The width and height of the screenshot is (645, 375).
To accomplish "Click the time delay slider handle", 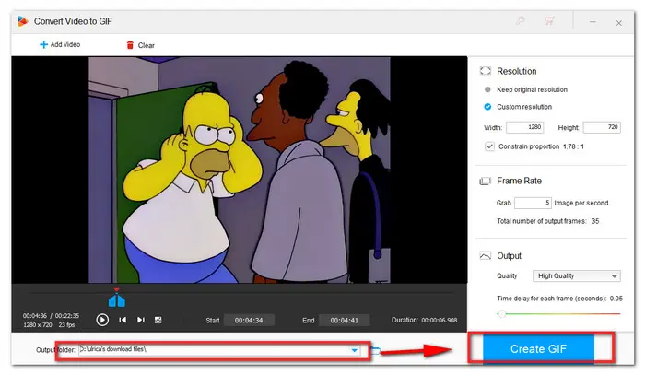I will 501,314.
